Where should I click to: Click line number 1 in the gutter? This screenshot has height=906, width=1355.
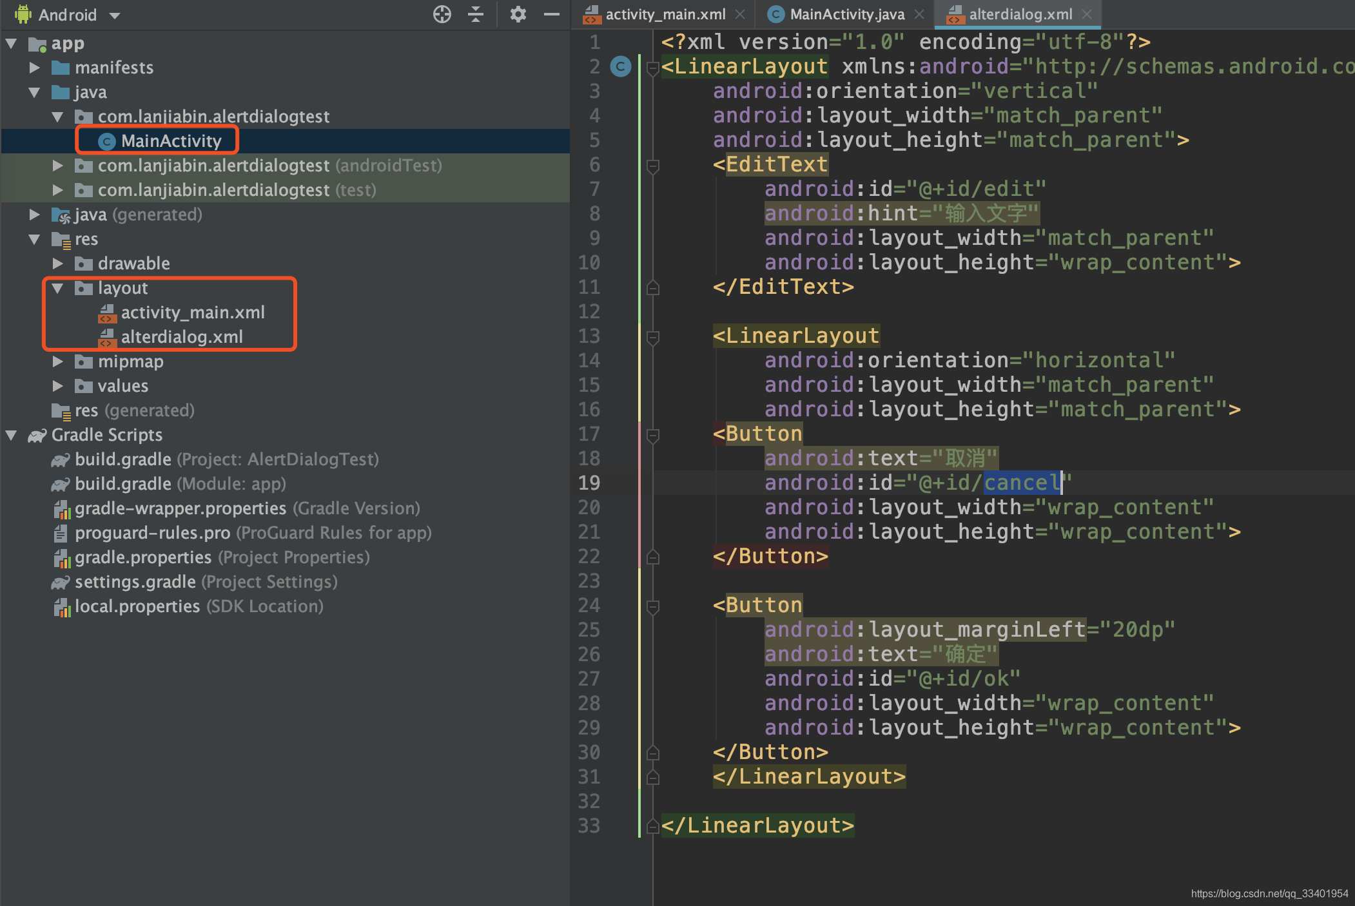pyautogui.click(x=594, y=42)
